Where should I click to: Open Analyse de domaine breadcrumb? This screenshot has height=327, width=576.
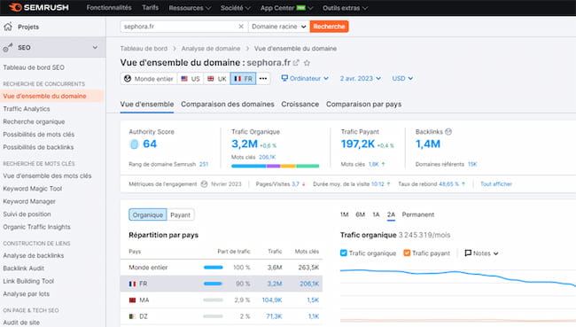click(211, 49)
